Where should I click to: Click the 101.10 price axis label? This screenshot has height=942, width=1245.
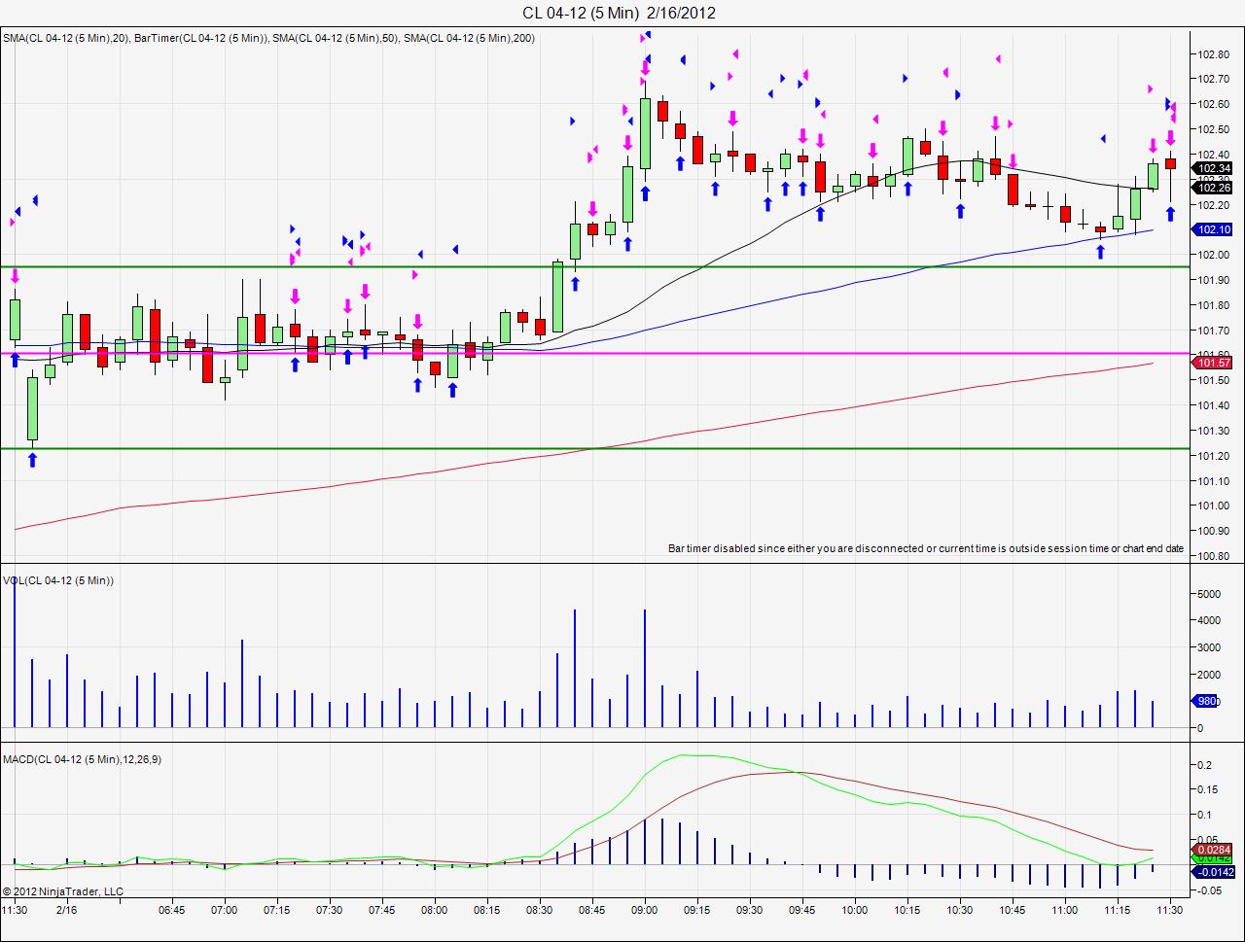[1214, 481]
